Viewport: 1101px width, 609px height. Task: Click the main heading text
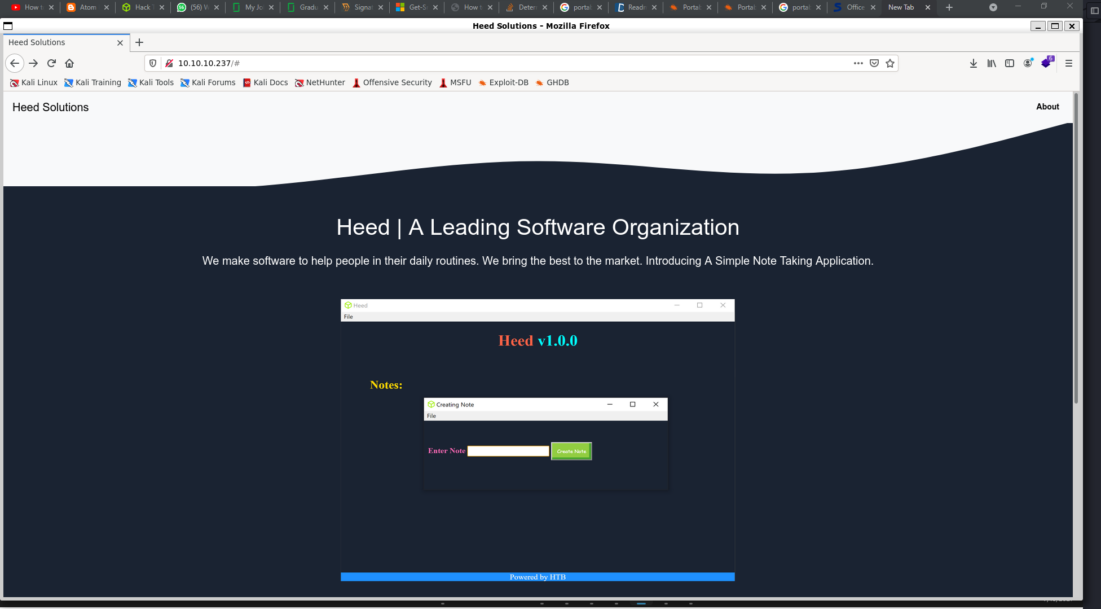(538, 227)
